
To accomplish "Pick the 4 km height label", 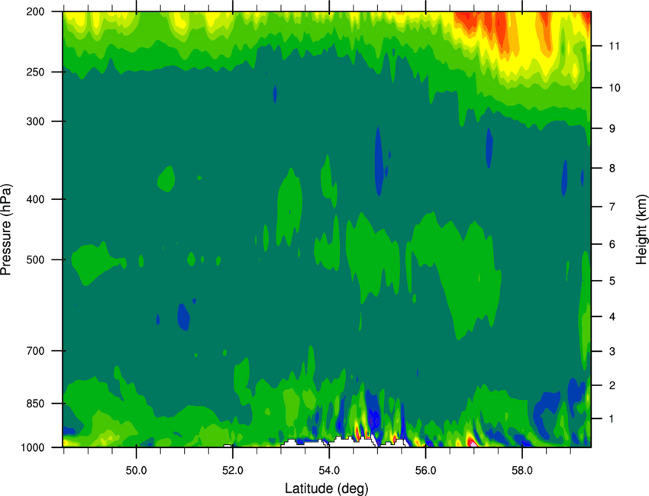I will tap(612, 317).
